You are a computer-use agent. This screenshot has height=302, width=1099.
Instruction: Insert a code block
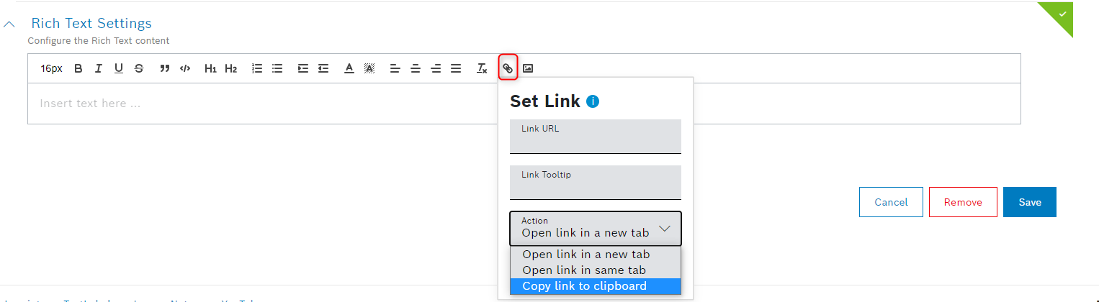185,68
